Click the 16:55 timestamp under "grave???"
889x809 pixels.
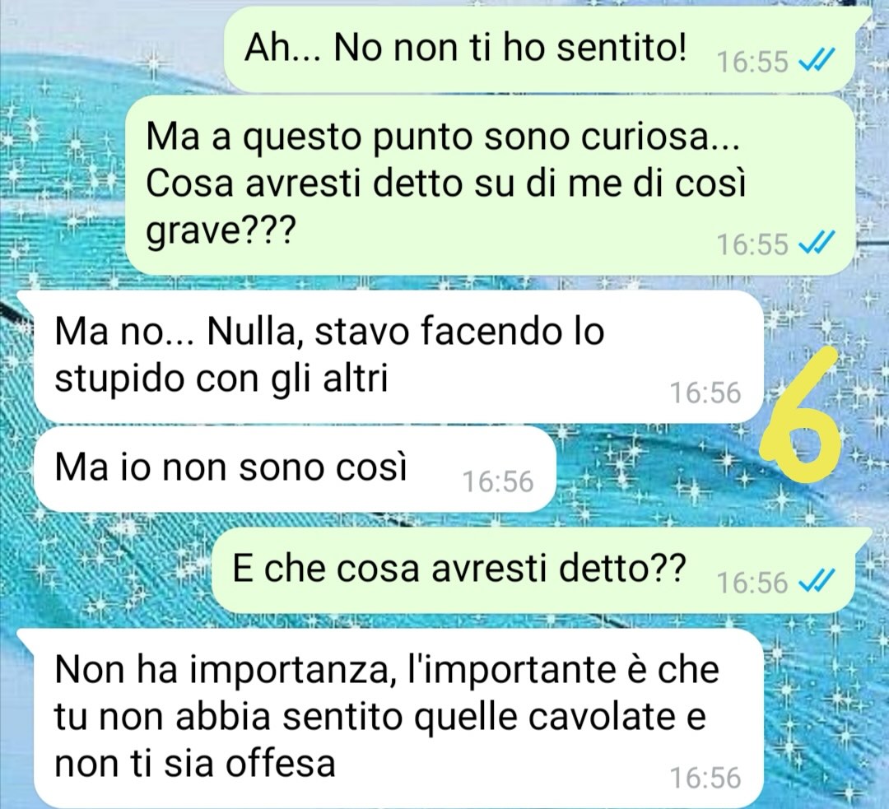(752, 244)
